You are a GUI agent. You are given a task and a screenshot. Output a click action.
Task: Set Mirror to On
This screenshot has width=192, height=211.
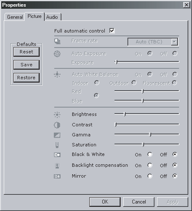150,176
